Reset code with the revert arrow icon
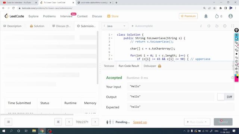The width and height of the screenshot is (239, 134). point(217,26)
